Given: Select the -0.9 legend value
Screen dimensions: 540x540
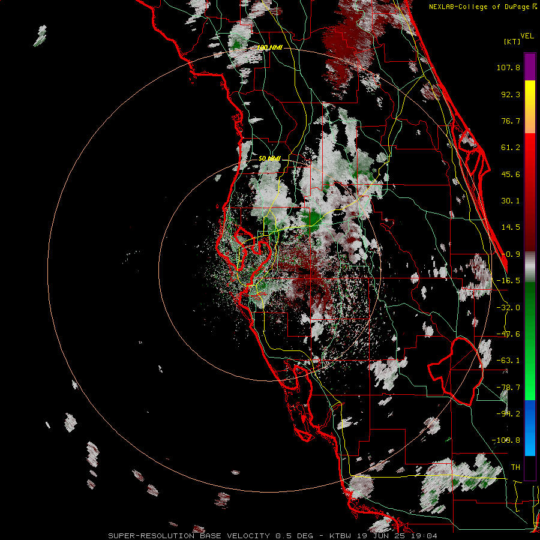Looking at the screenshot, I should point(511,254).
